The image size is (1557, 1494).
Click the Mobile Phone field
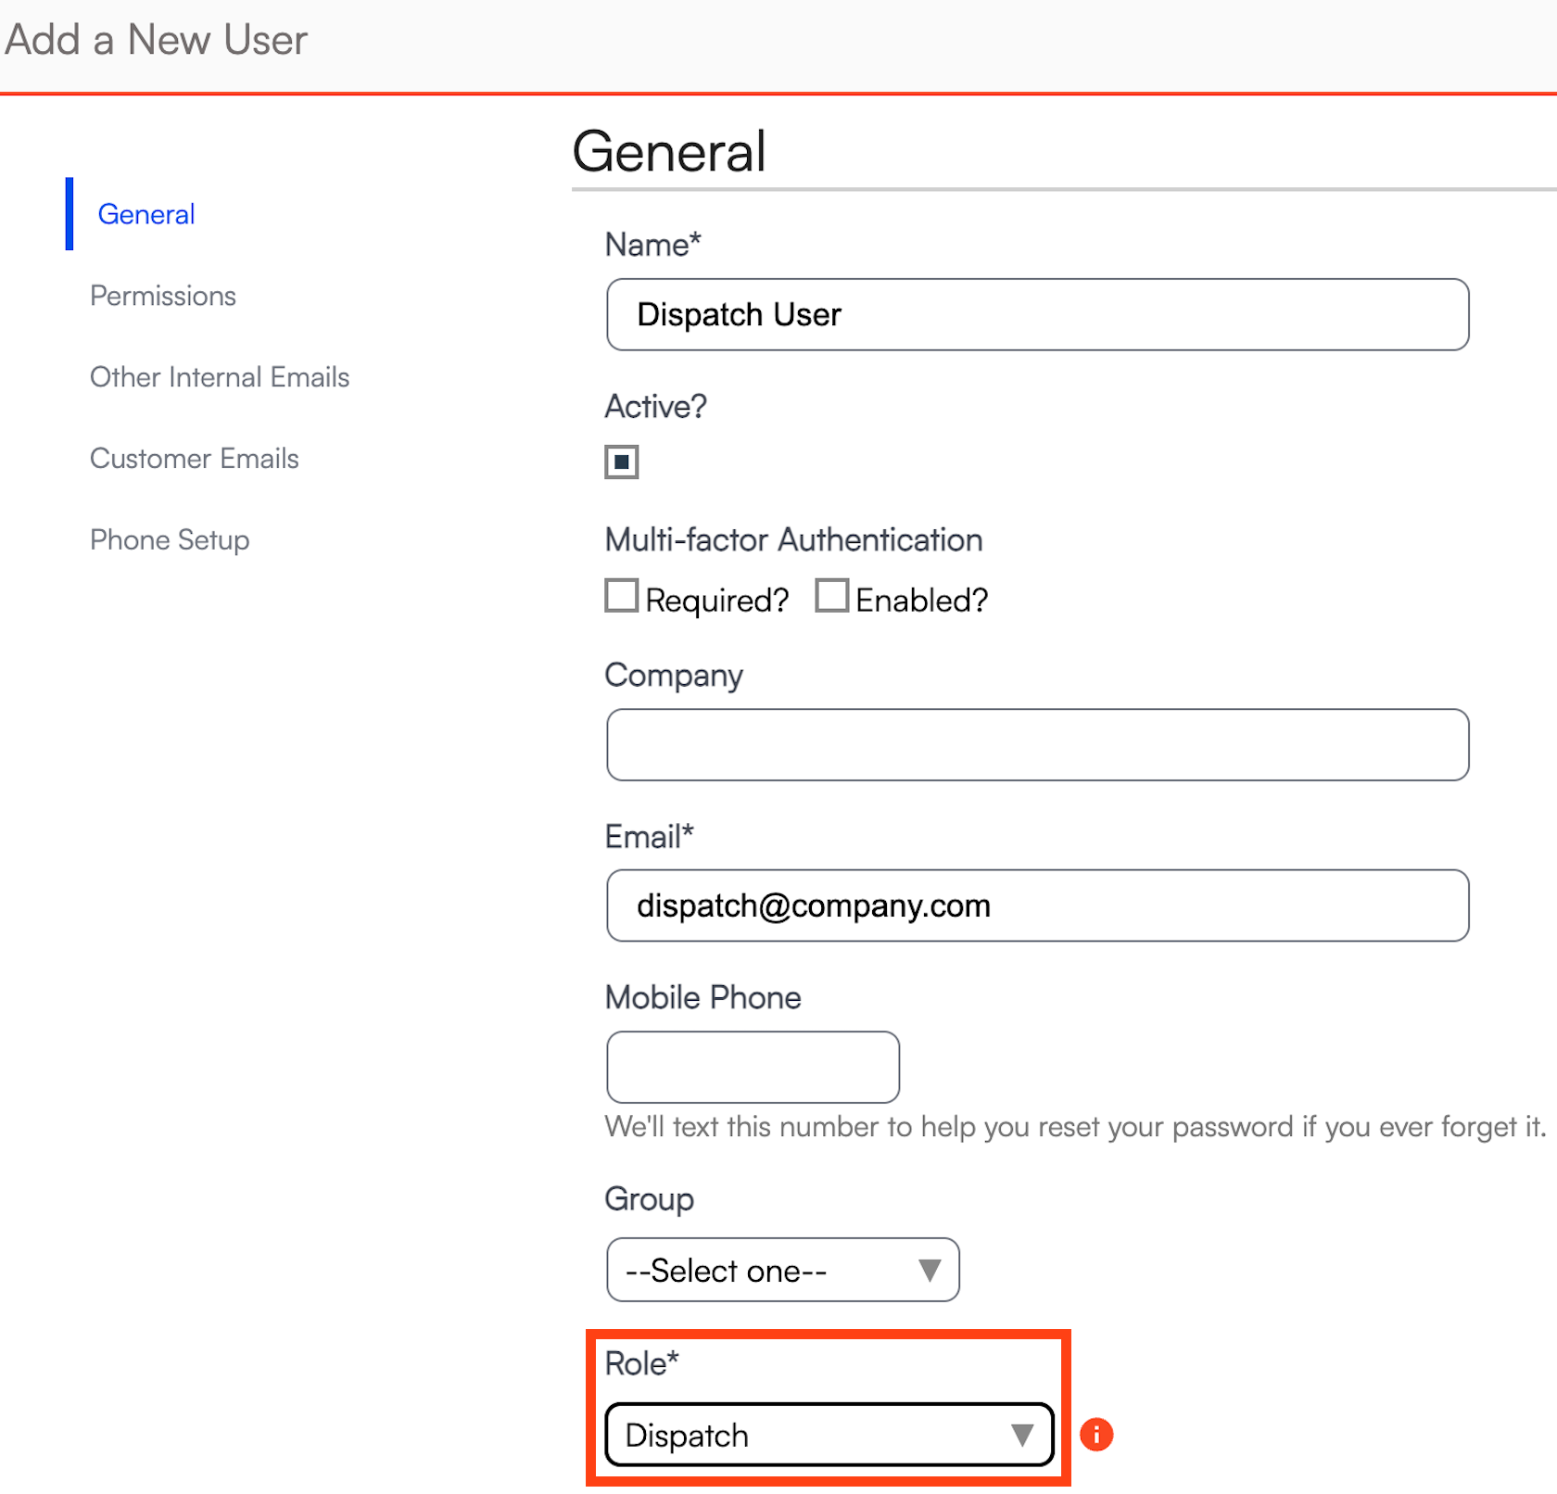[753, 1067]
